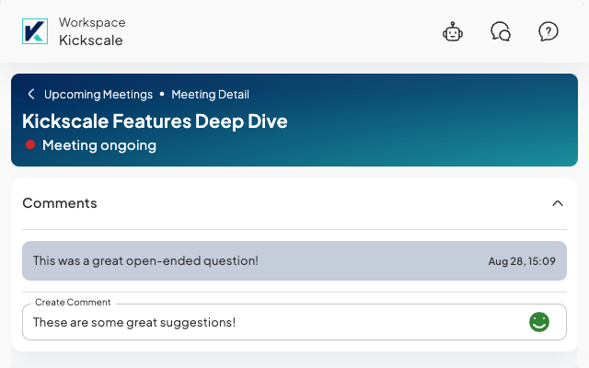
Task: Focus the Create Comment text field
Action: [x=276, y=322]
